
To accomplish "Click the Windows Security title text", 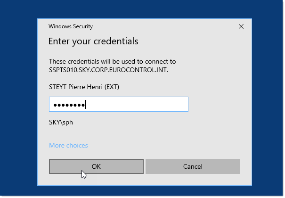I will [x=71, y=27].
